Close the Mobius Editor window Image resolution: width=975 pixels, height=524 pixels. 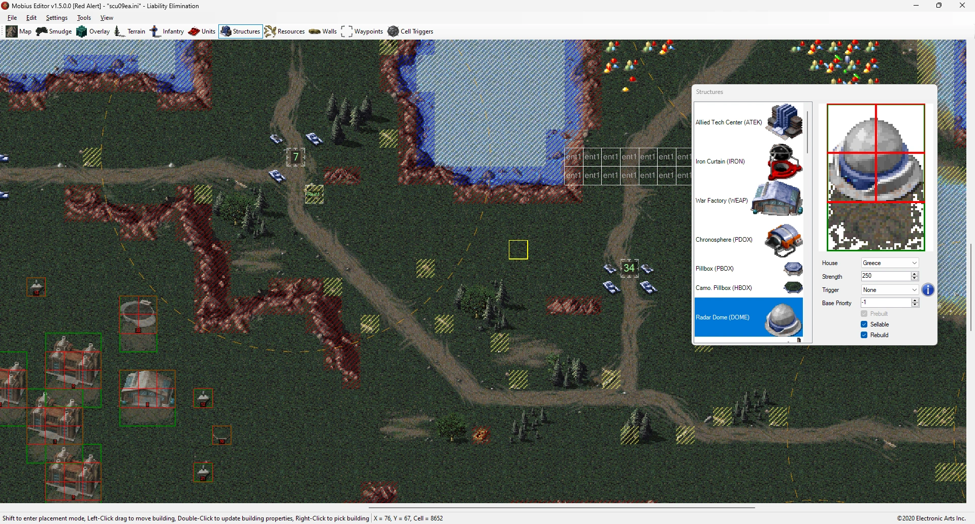[962, 6]
